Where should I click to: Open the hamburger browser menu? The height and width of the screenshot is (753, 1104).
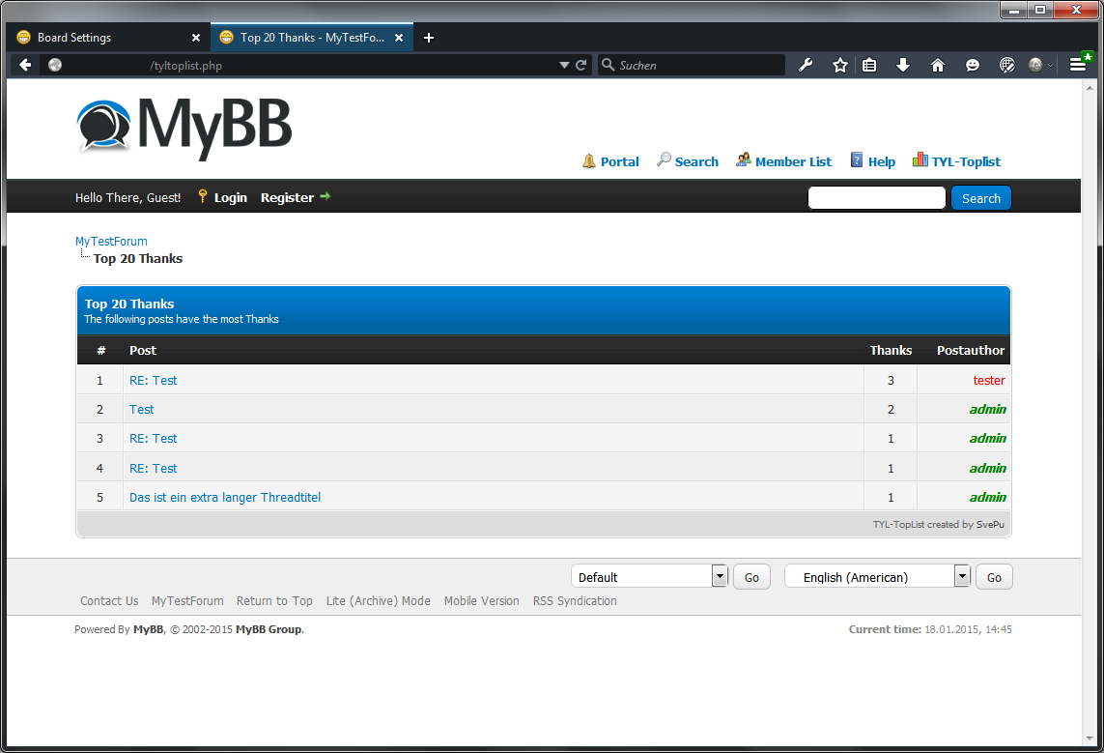coord(1078,65)
